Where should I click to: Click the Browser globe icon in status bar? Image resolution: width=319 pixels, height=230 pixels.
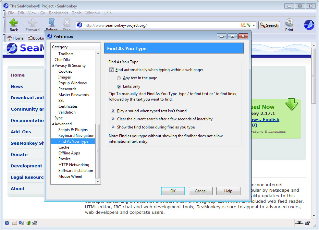(x=7, y=223)
